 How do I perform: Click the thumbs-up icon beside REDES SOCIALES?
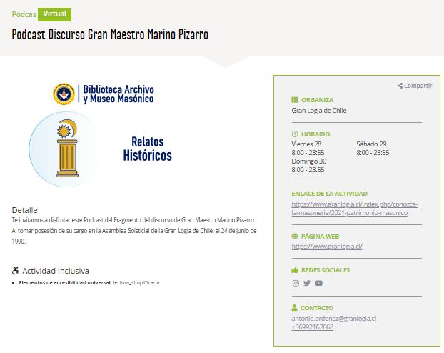click(x=295, y=270)
